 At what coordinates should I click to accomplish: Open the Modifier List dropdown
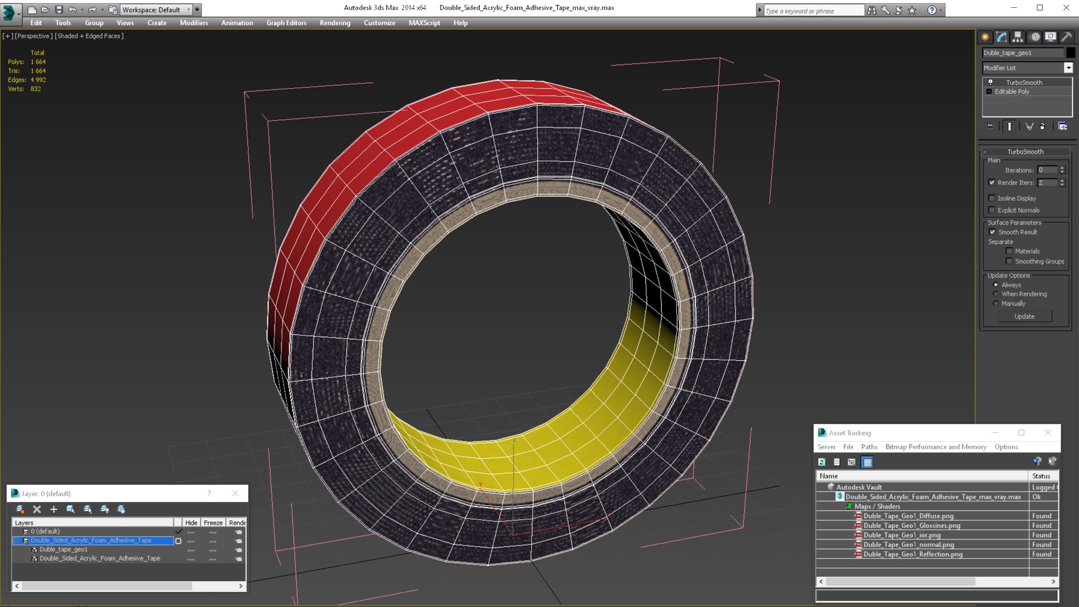pos(1068,68)
